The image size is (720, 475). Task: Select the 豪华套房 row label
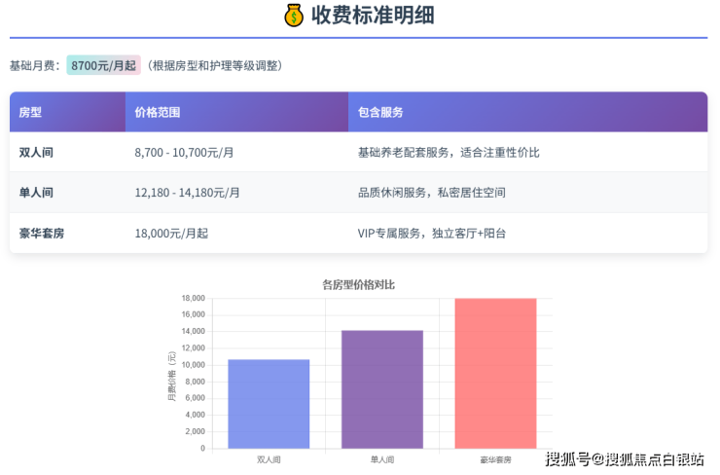pyautogui.click(x=42, y=234)
